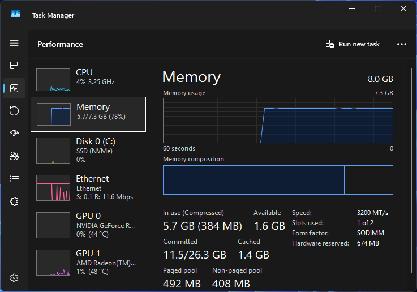Click the Committed value 11.5/26.3 GB
Screen dimensions: 417x292
195,255
